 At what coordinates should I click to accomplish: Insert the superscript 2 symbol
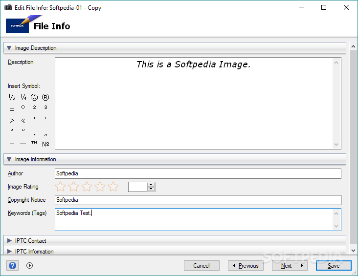click(34, 107)
